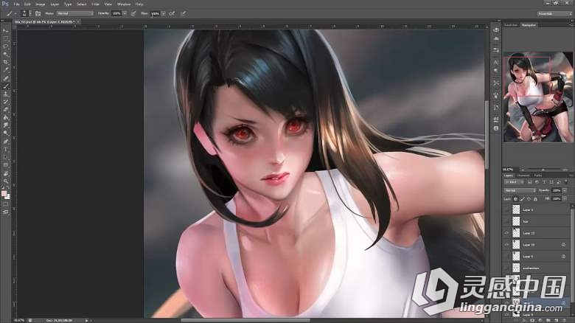Select the Smudge tool
Image resolution: width=575 pixels, height=323 pixels.
pos(5,125)
